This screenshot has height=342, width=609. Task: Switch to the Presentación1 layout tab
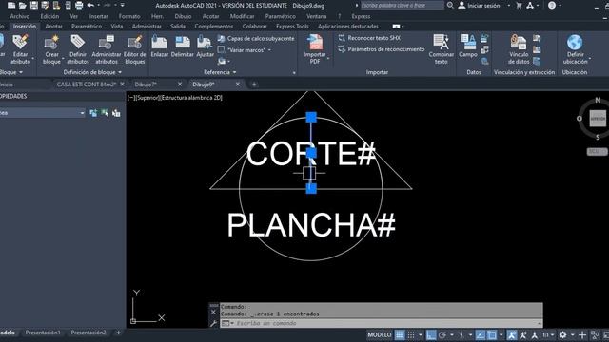pyautogui.click(x=43, y=332)
